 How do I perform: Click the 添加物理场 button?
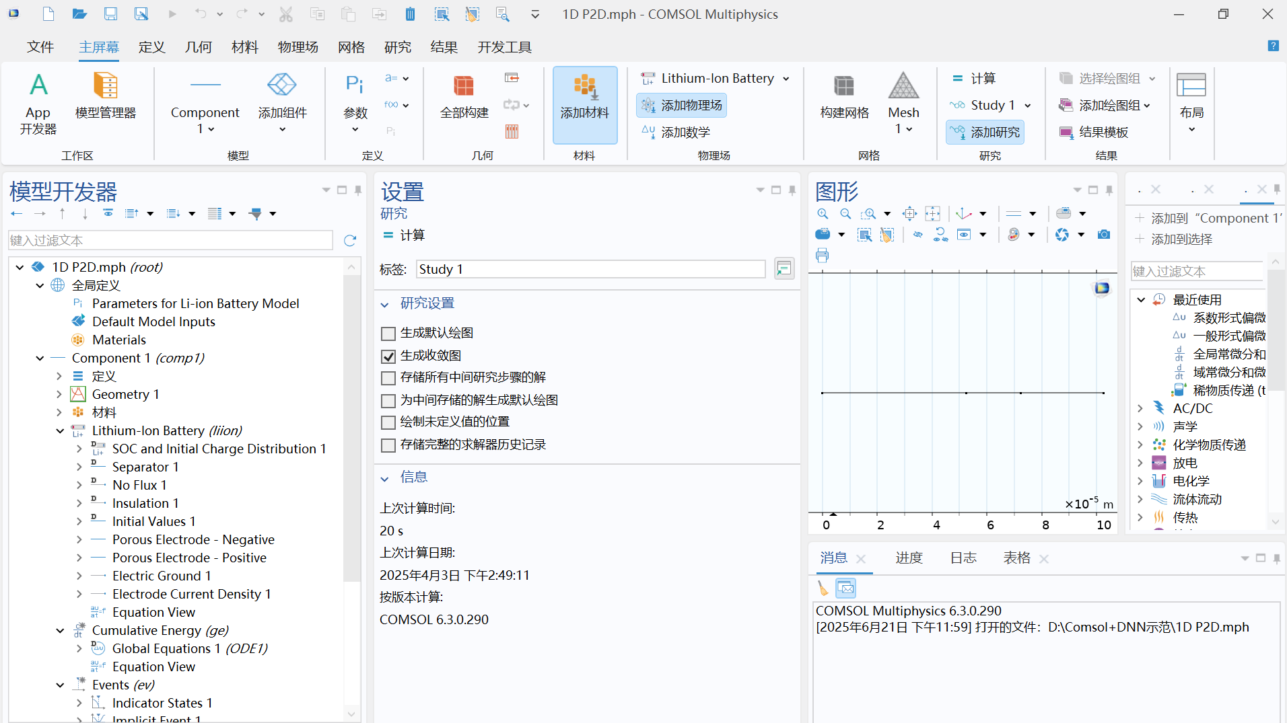[x=682, y=105]
